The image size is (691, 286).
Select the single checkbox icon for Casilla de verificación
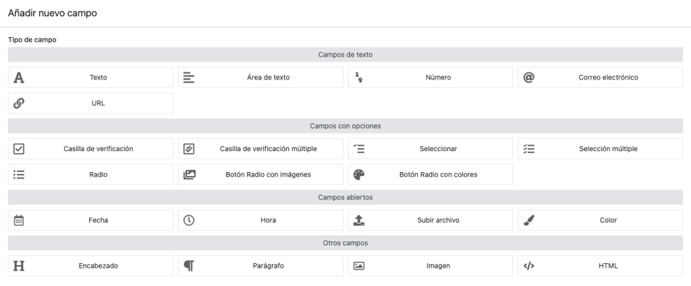click(19, 149)
